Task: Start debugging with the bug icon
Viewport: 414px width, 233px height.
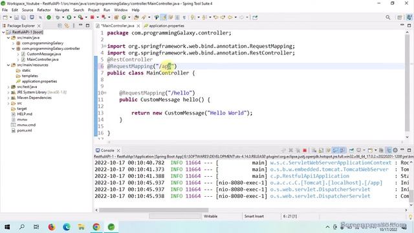Action: click(x=58, y=17)
